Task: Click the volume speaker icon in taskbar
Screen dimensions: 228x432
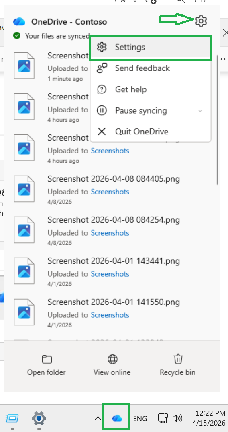Action: tap(177, 418)
